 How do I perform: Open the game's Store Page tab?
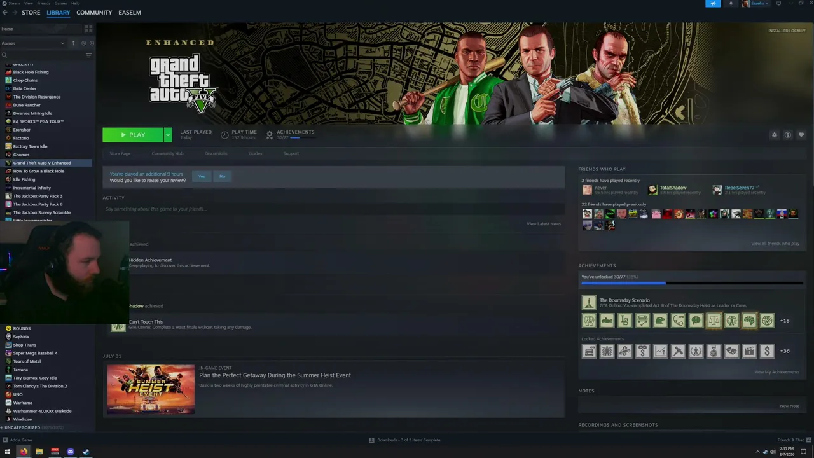click(x=120, y=153)
